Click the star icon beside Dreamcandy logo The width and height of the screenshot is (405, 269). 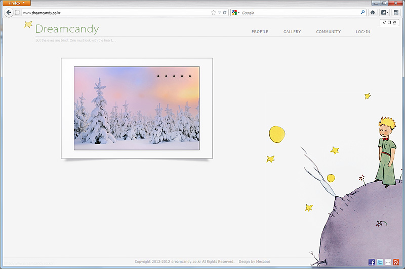[x=28, y=24]
